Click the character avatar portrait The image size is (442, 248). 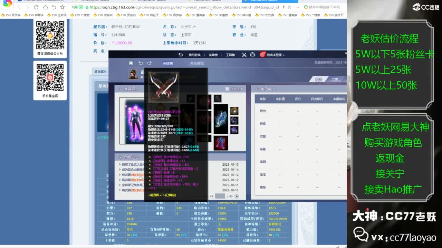pyautogui.click(x=133, y=74)
